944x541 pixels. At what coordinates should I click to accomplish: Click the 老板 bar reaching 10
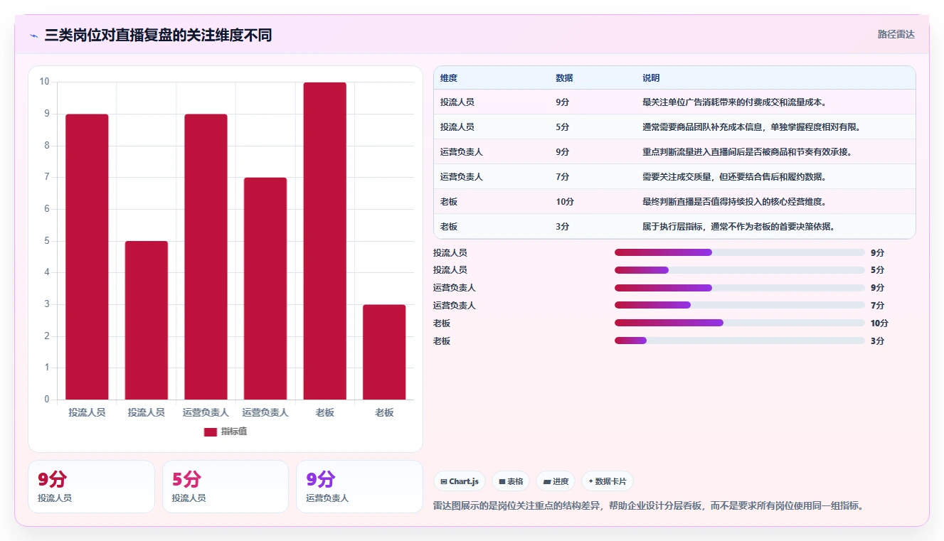coord(324,241)
